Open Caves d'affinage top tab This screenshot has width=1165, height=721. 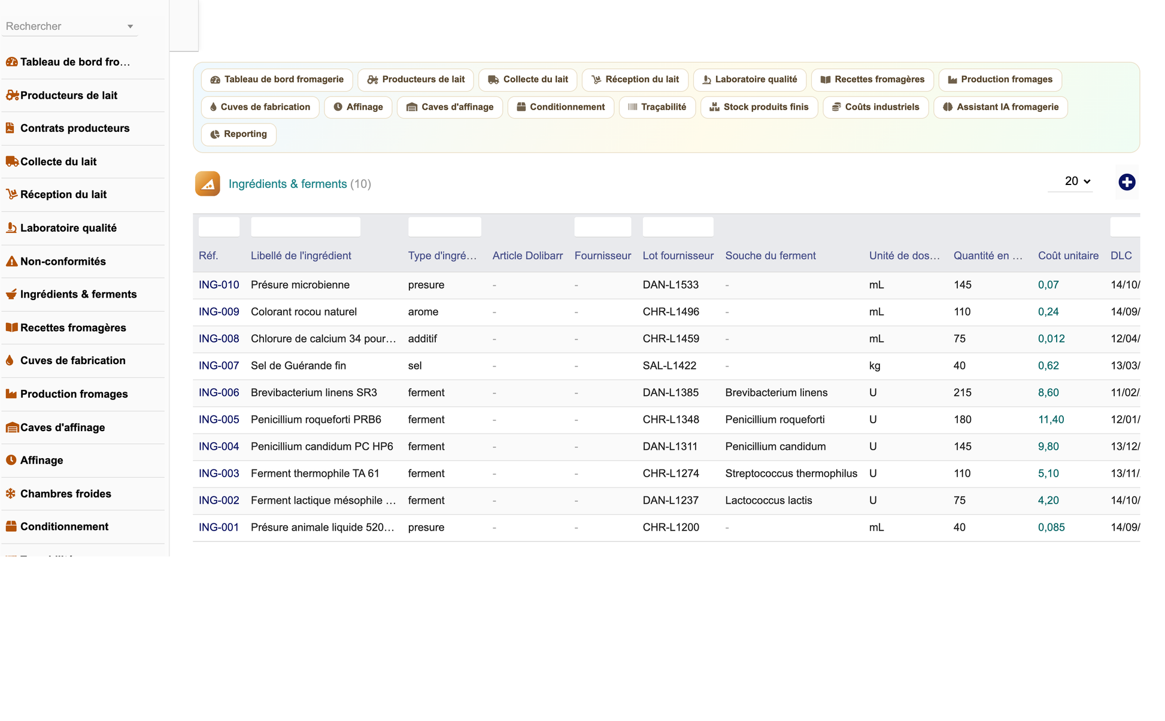click(x=450, y=107)
